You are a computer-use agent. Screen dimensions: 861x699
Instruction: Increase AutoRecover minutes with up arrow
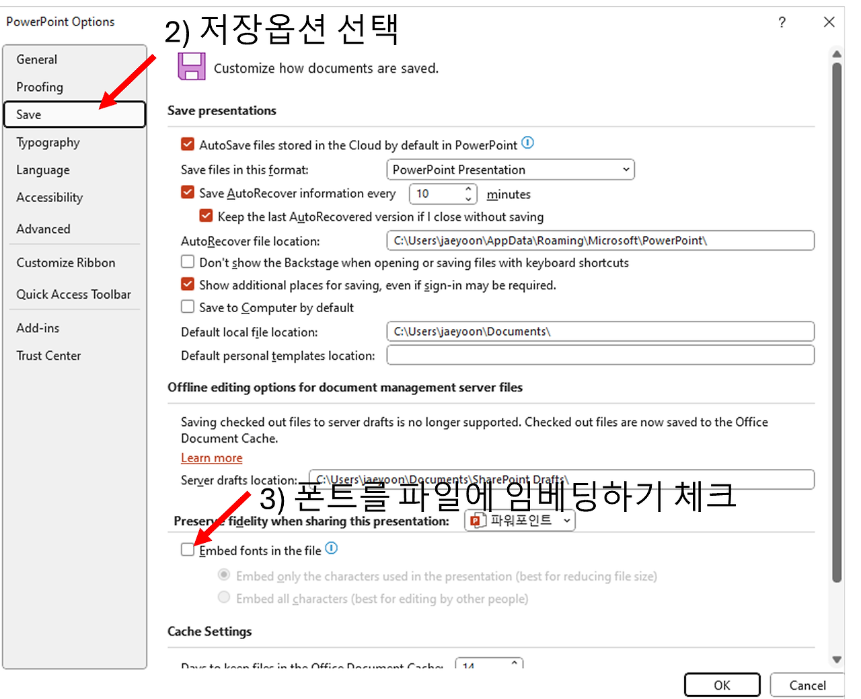(x=469, y=189)
